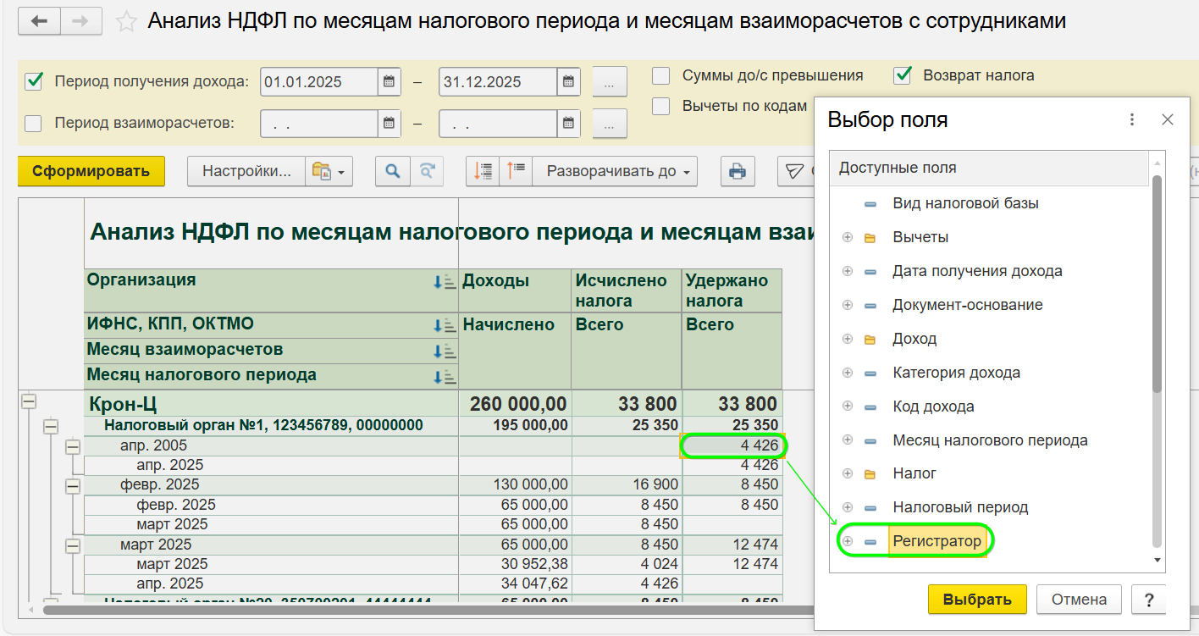Click sort icon next to Месяц налогового периода
The width and height of the screenshot is (1199, 636).
coord(445,377)
